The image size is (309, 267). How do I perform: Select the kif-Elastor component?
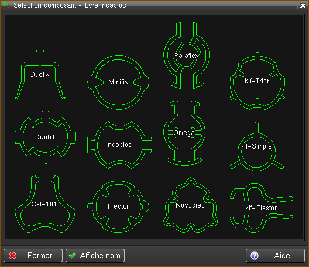(x=262, y=208)
